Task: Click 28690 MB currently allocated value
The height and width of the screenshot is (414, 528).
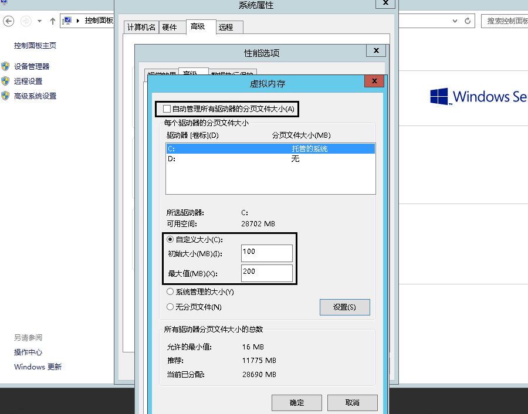Action: coord(259,374)
